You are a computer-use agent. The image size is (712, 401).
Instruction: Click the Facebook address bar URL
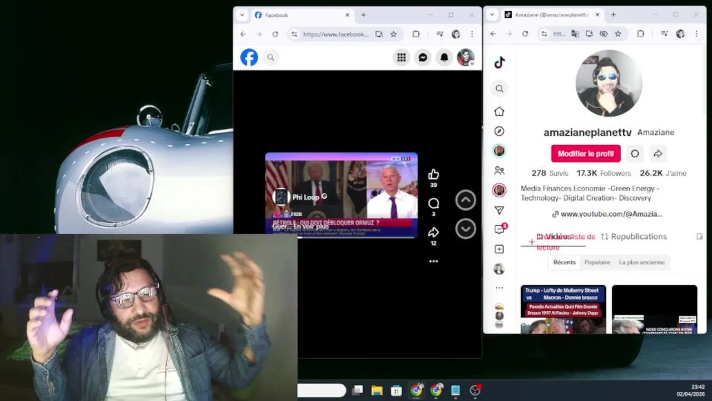[x=335, y=34]
